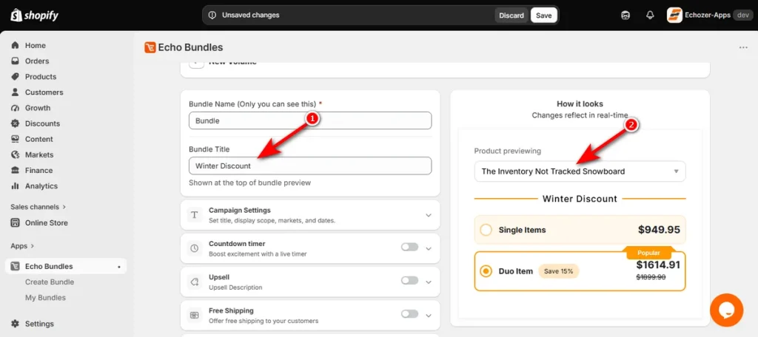Viewport: 758px width, 337px height.
Task: Expand the Sales channels section
Action: coord(38,207)
